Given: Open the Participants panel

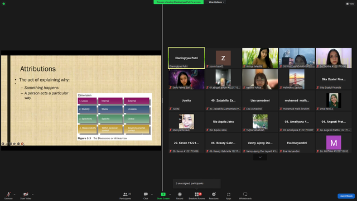Looking at the screenshot, I should 125,195.
